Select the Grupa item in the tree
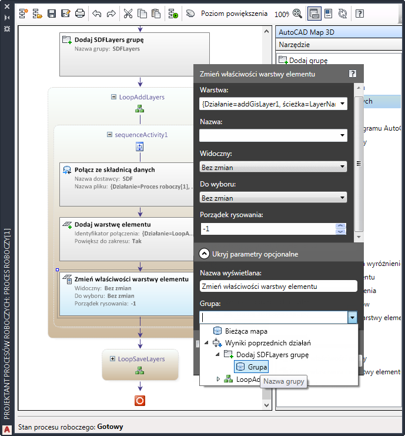This screenshot has width=405, height=436. tap(252, 367)
